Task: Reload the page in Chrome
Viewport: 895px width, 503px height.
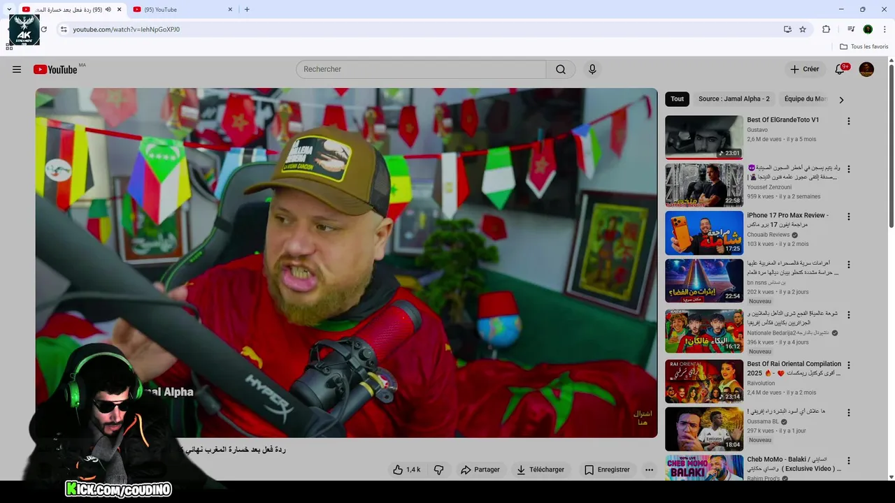Action: pyautogui.click(x=43, y=29)
